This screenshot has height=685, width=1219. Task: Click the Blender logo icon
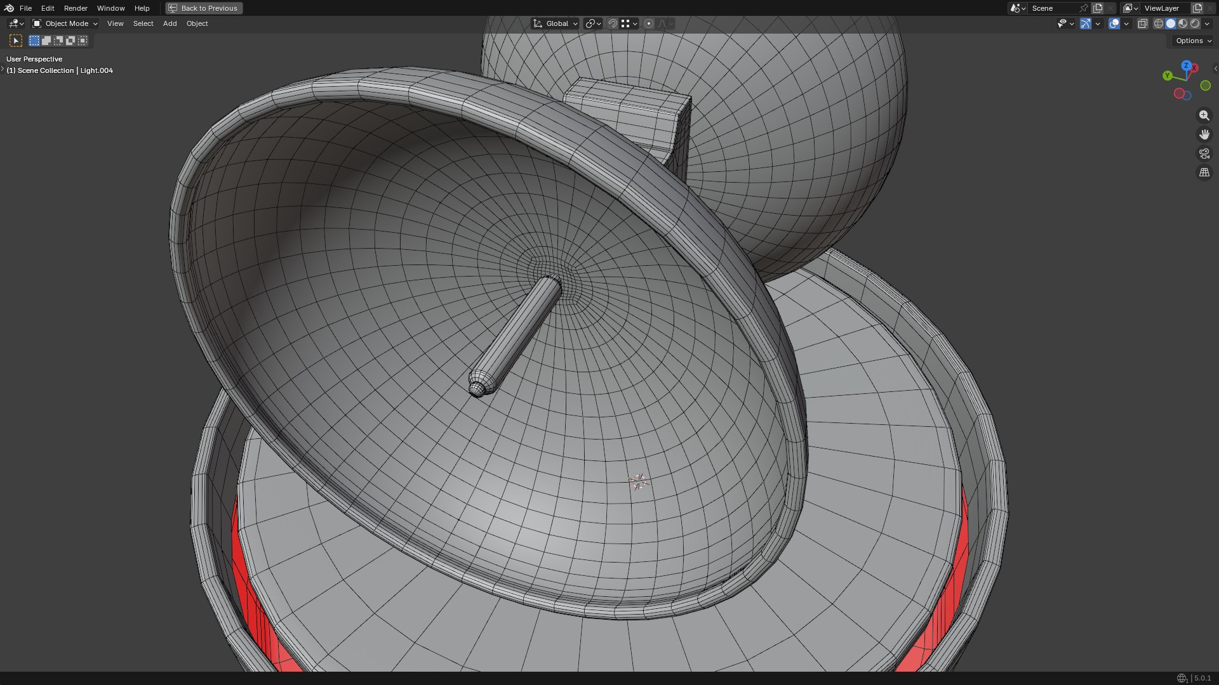point(9,8)
